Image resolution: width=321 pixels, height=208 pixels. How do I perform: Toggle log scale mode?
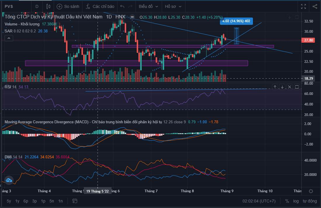pos(296,201)
